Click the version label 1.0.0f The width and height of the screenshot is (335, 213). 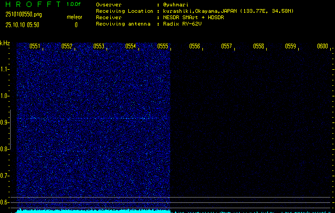click(x=73, y=4)
